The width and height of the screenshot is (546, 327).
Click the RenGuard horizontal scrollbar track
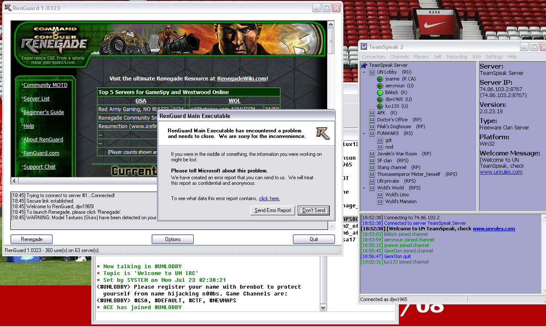pyautogui.click(x=85, y=181)
